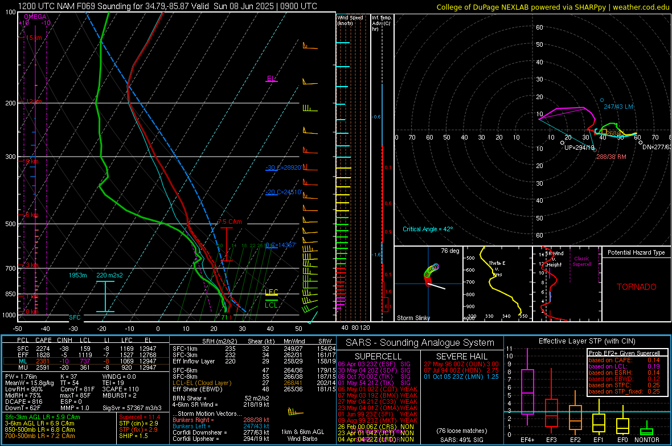Viewport: 672px width, 446px height.
Task: Click the Prob EF2+ Given Supercell legend header
Action: pyautogui.click(x=624, y=353)
